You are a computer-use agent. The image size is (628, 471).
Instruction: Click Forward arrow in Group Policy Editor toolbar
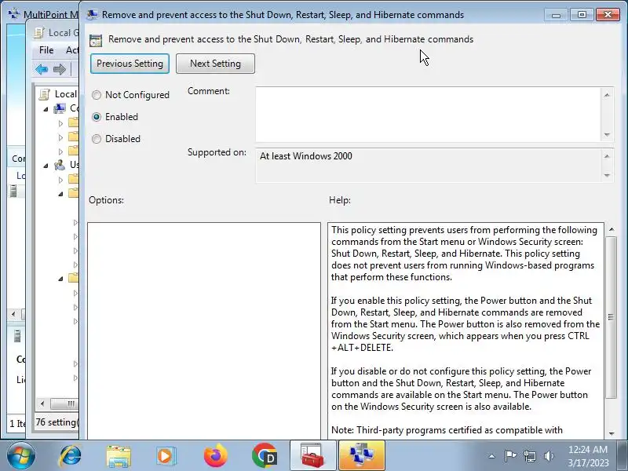tap(60, 69)
